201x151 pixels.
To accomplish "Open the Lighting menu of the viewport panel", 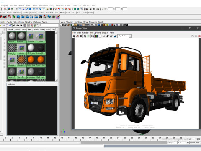I will (x=78, y=22).
